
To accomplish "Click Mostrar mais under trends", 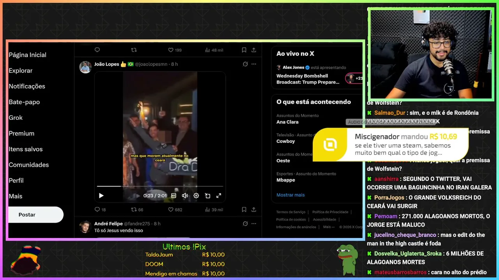I will coord(290,195).
